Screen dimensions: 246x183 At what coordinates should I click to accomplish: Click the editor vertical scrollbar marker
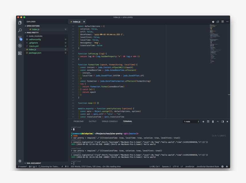229,95
